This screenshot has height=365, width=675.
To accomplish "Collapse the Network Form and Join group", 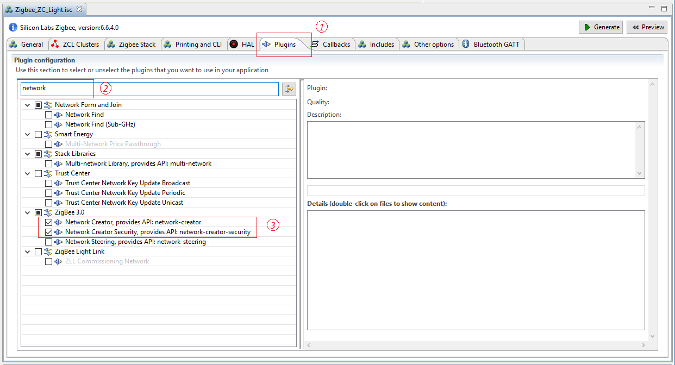I will pos(28,105).
